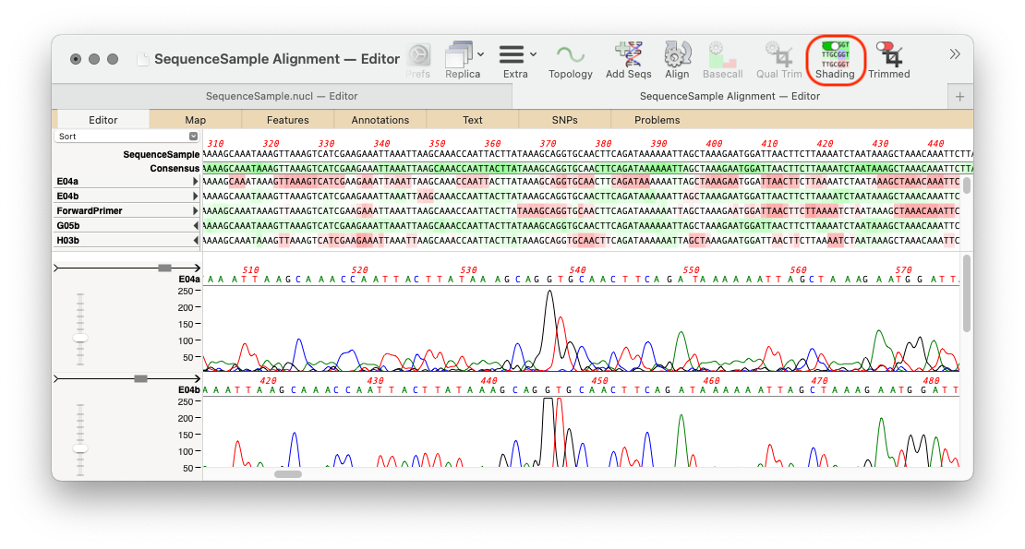Select the SequenceSample Alignment — Editor window tab
The height and width of the screenshot is (549, 1025).
(x=730, y=96)
